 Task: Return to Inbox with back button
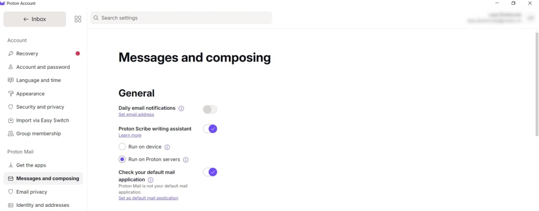coord(34,19)
